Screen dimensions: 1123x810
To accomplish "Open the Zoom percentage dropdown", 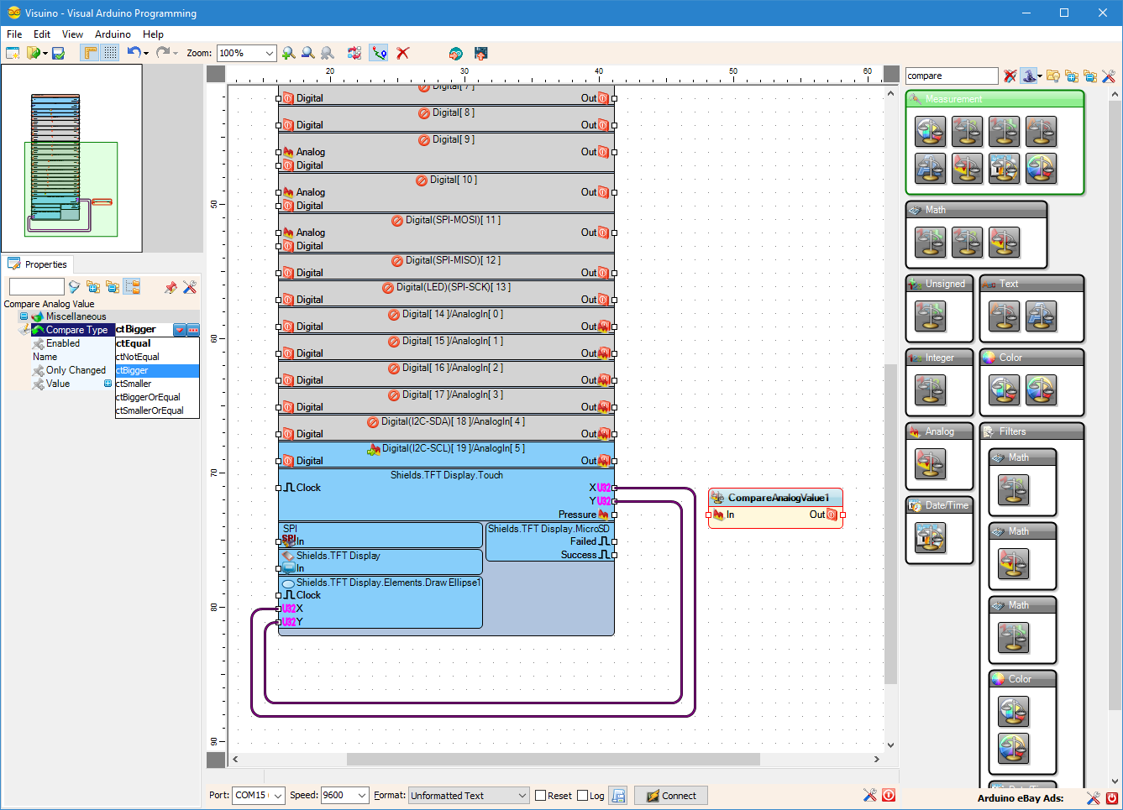I will coord(270,53).
